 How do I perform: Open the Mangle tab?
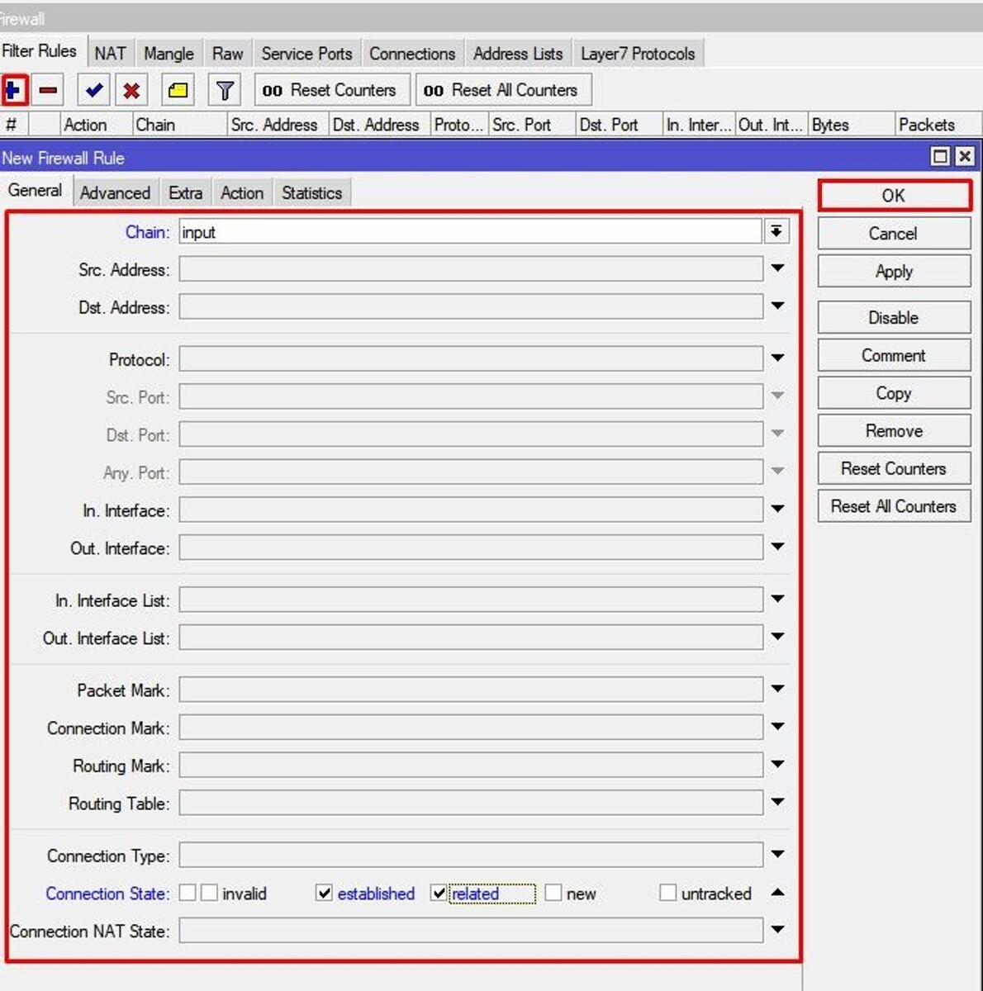169,54
